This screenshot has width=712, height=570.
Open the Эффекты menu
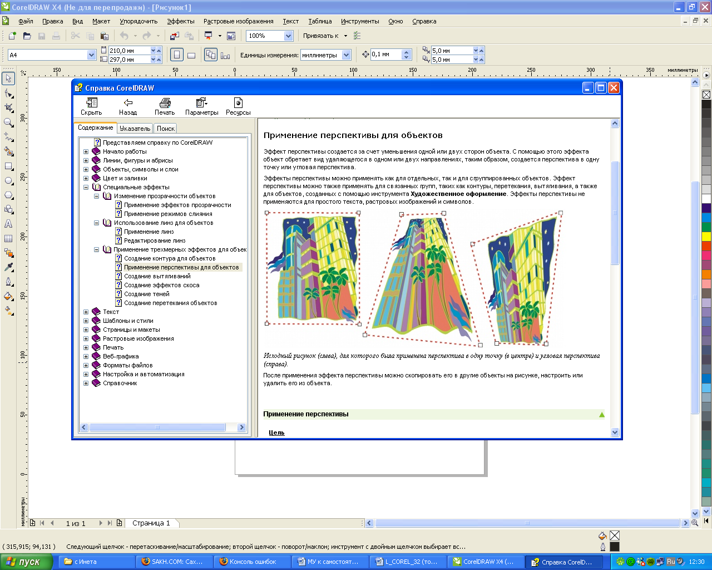(181, 21)
